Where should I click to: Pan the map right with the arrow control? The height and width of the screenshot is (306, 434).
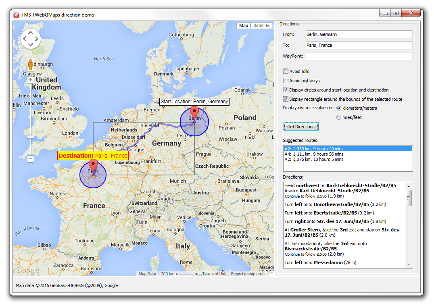click(x=37, y=39)
